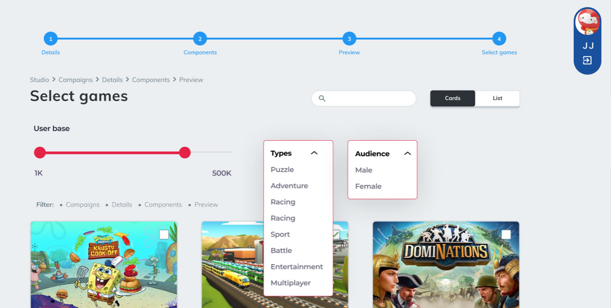The width and height of the screenshot is (611, 308).
Task: Open the DomiNations game thumbnail
Action: tap(446, 265)
